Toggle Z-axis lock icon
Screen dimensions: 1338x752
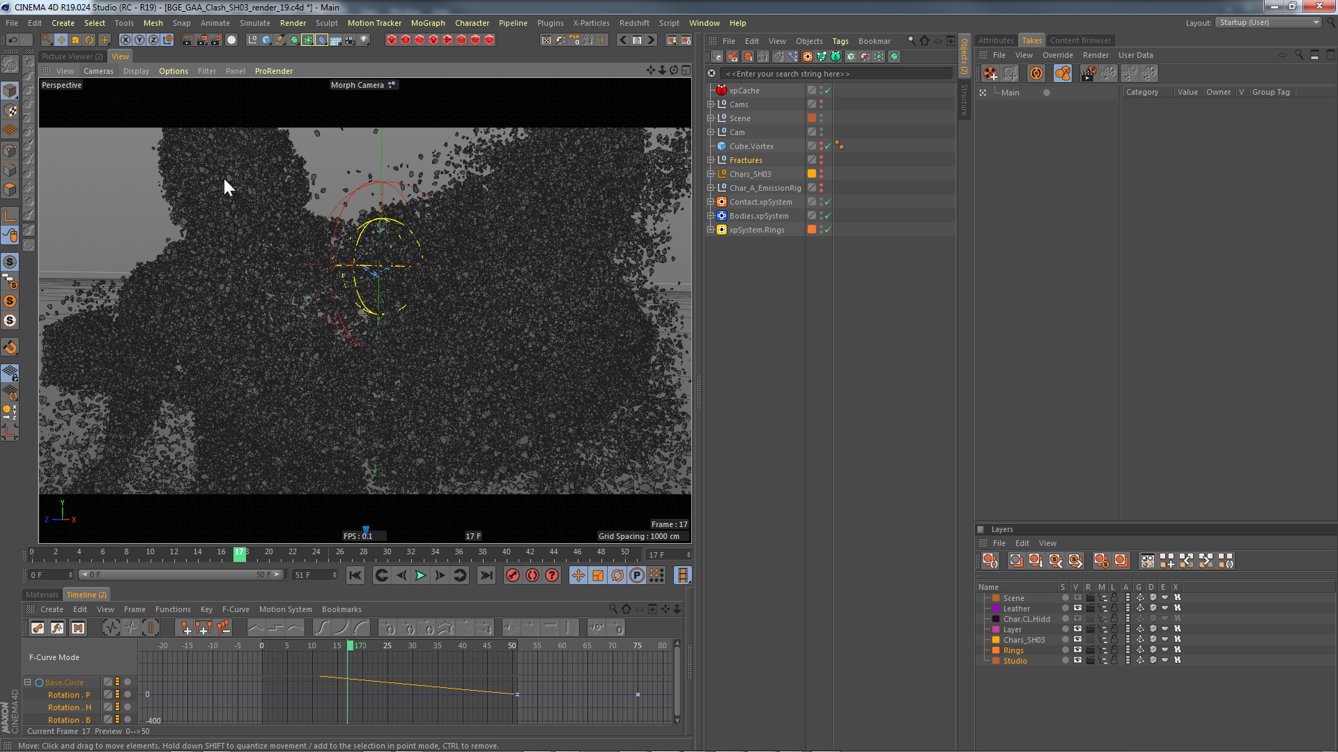153,40
